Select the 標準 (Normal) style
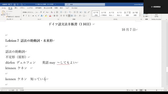Viewport: 168px width, 94px height. (96, 14)
